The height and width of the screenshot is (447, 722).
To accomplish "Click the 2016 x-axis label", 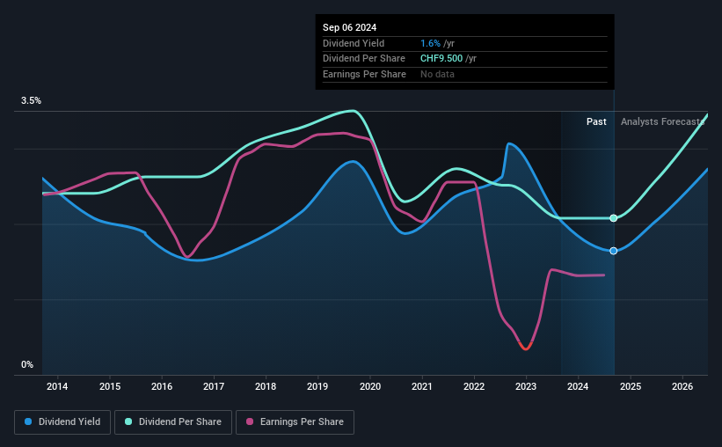I will pyautogui.click(x=162, y=386).
